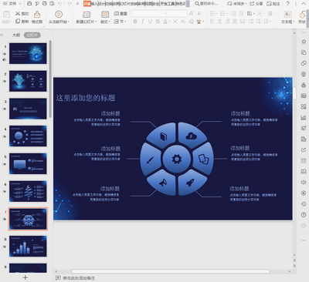Select the highlighted 开始 (Home) ribbon tab
The width and height of the screenshot is (309, 282).
click(x=87, y=4)
